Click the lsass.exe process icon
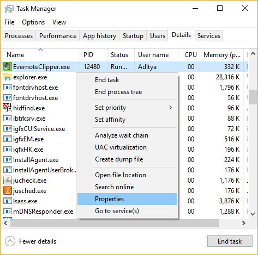Viewport: 258px width, 255px height. point(8,201)
